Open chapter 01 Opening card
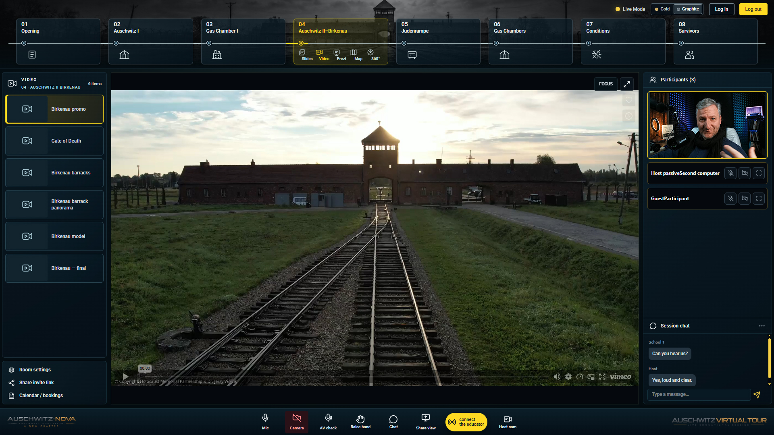The image size is (774, 435). pyautogui.click(x=58, y=41)
